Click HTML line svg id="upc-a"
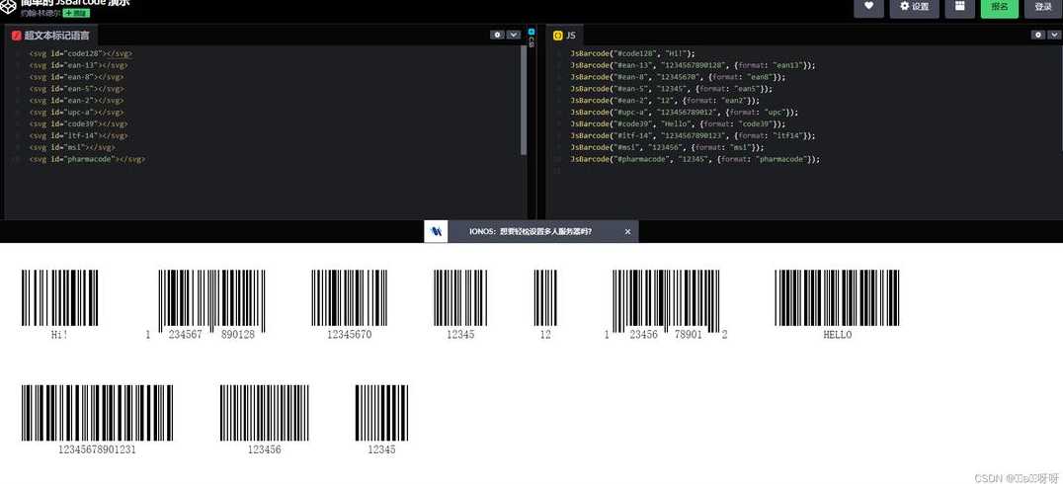Viewport: 1063px width, 484px height. point(76,112)
